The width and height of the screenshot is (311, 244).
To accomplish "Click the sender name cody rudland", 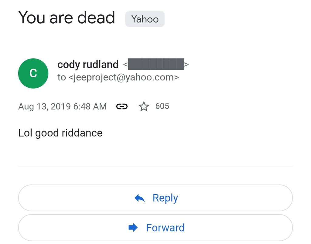I will point(88,64).
